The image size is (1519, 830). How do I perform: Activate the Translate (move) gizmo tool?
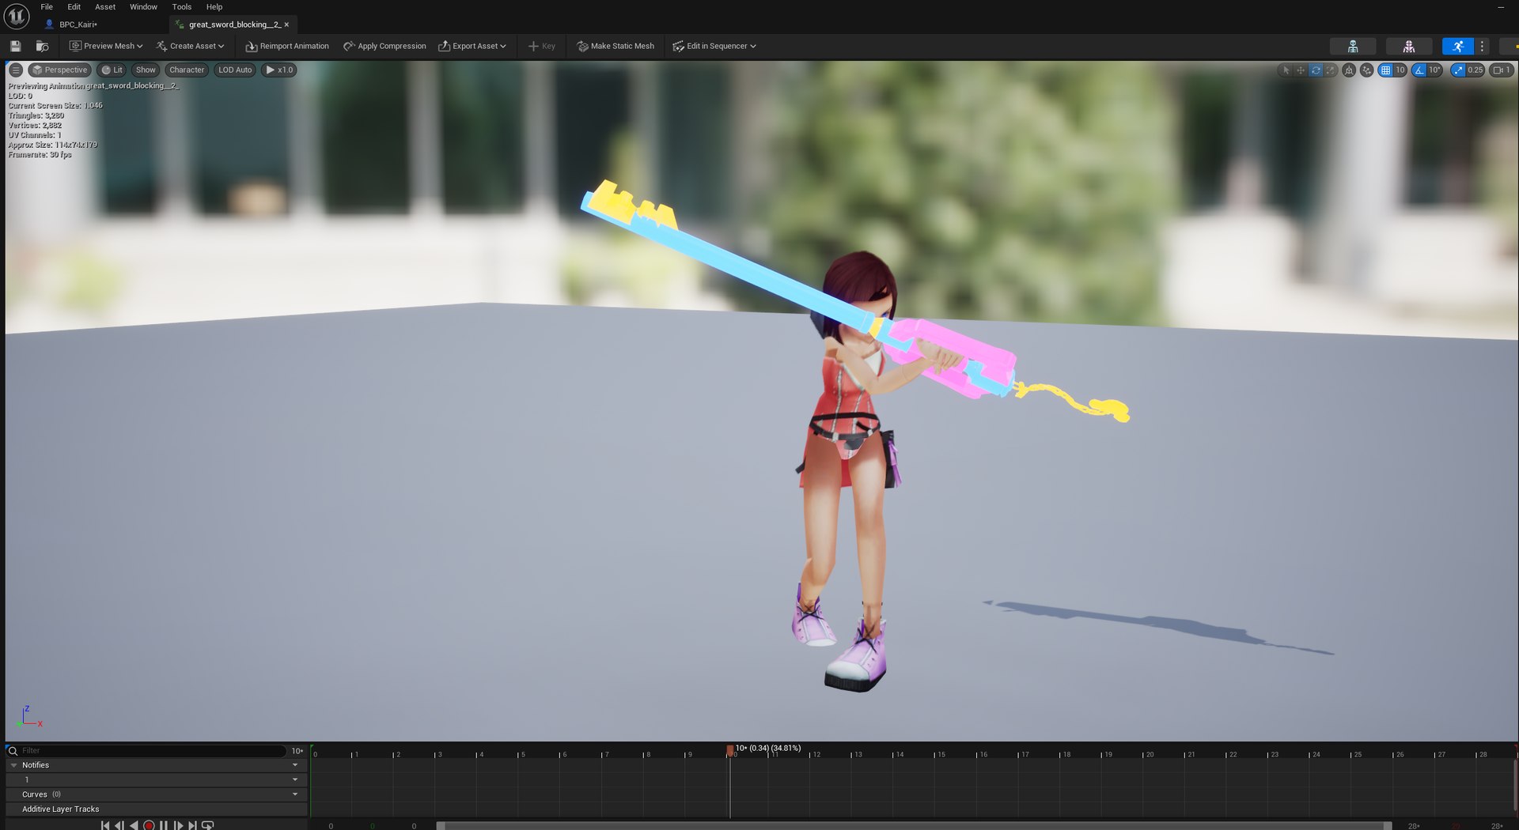[1301, 70]
